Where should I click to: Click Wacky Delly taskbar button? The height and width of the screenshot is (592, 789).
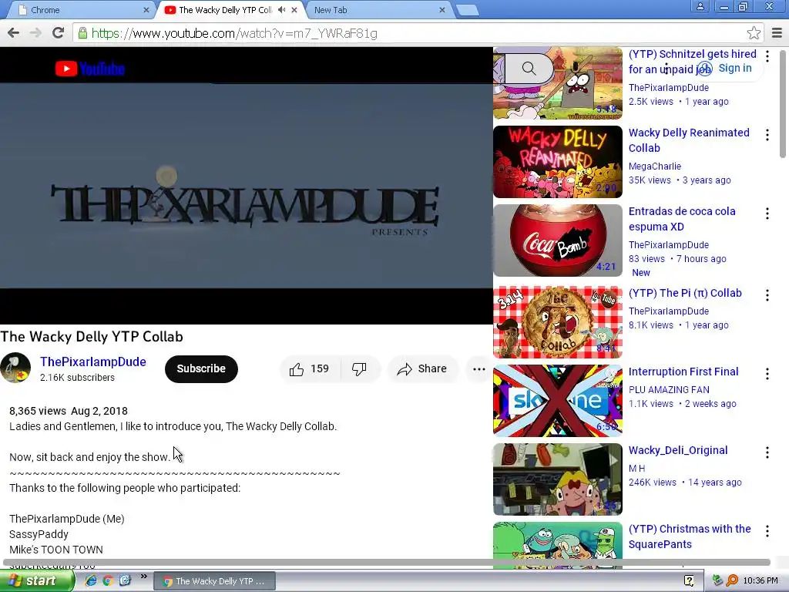(x=214, y=581)
